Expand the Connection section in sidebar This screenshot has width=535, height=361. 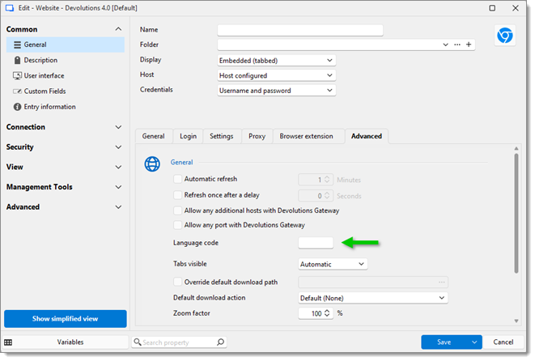click(x=64, y=127)
